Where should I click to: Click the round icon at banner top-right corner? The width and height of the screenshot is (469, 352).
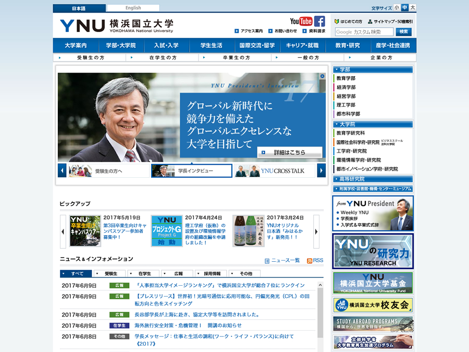(x=322, y=76)
